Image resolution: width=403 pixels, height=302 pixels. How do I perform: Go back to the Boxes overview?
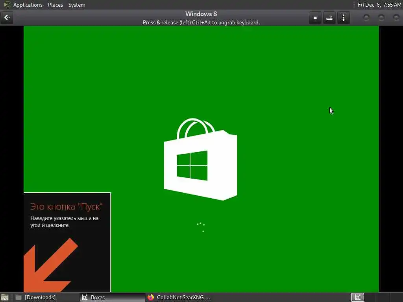coord(7,18)
